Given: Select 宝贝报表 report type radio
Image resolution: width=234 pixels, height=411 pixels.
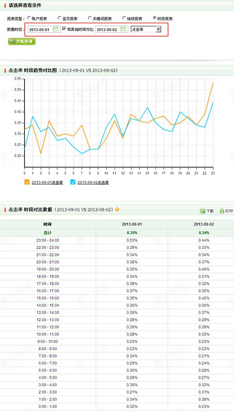Looking at the screenshot, I should 60,18.
